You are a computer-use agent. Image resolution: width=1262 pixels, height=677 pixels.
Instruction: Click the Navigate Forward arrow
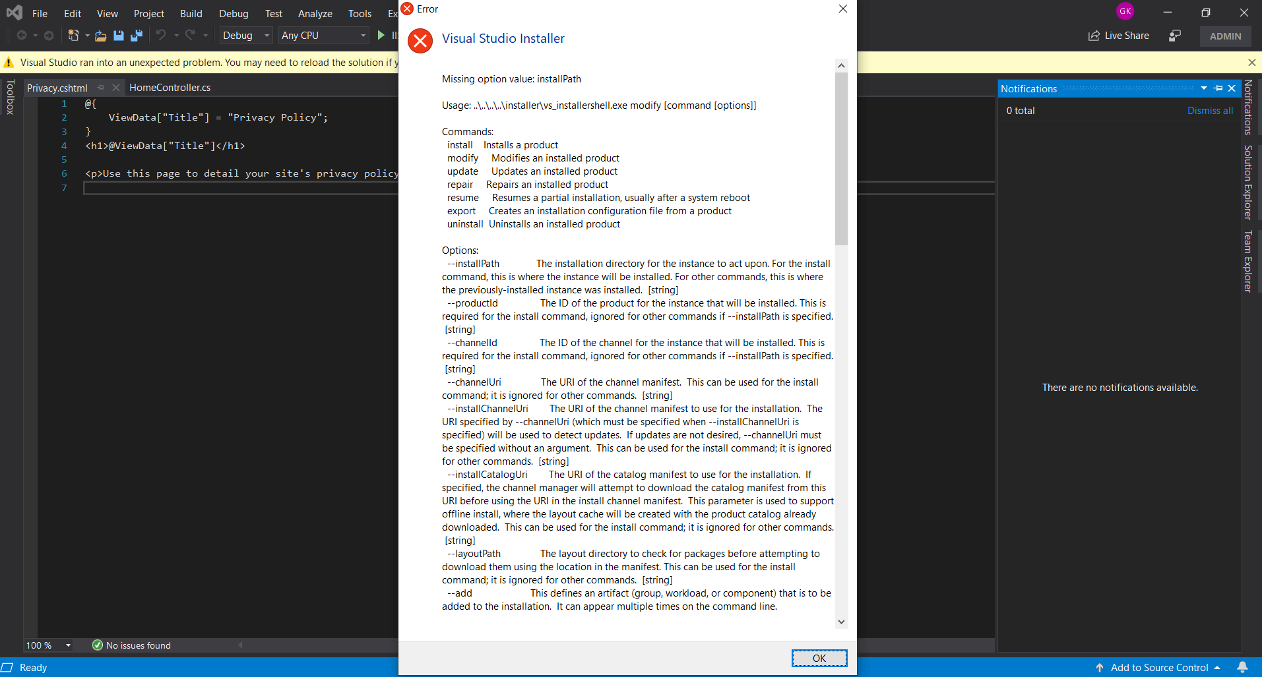(49, 36)
